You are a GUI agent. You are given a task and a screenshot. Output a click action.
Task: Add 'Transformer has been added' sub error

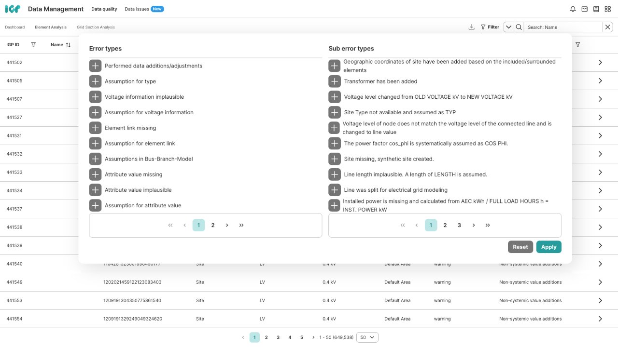[x=335, y=81]
